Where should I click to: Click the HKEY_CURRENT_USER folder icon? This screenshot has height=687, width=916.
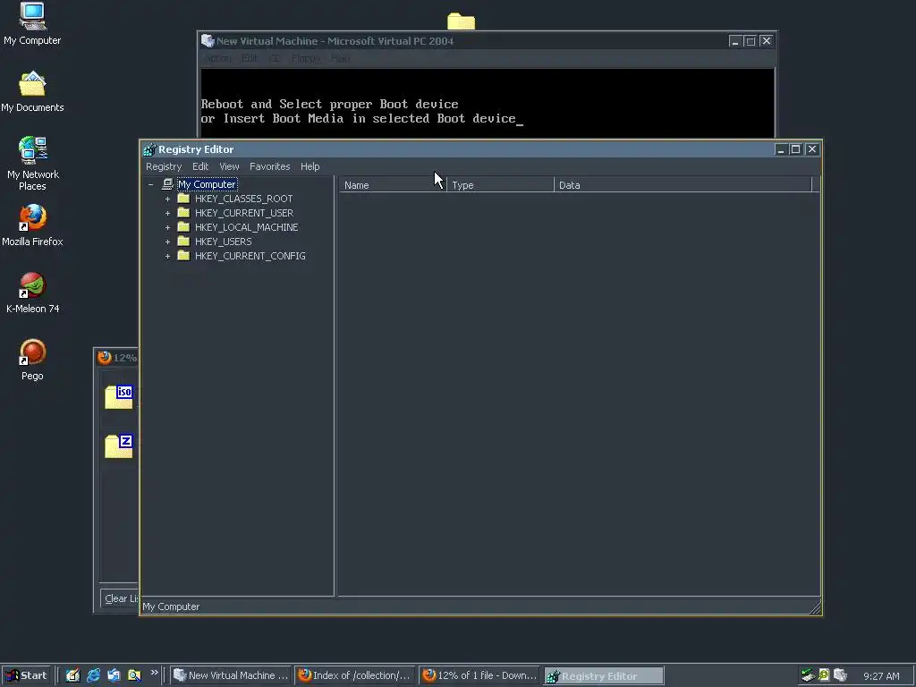click(x=183, y=213)
